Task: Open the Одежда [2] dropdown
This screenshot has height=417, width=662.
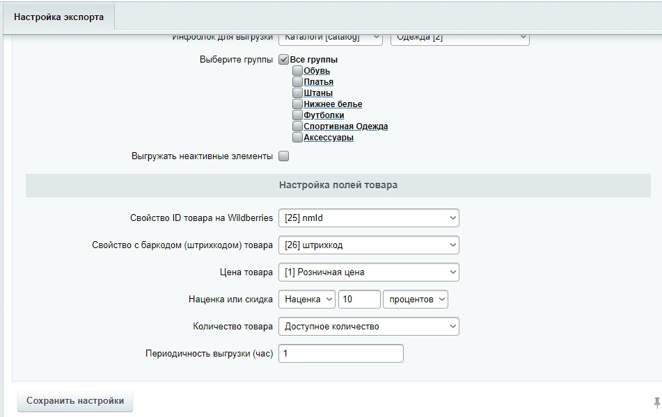Action: point(462,38)
